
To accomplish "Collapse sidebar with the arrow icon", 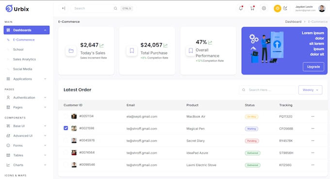I will point(64,8).
